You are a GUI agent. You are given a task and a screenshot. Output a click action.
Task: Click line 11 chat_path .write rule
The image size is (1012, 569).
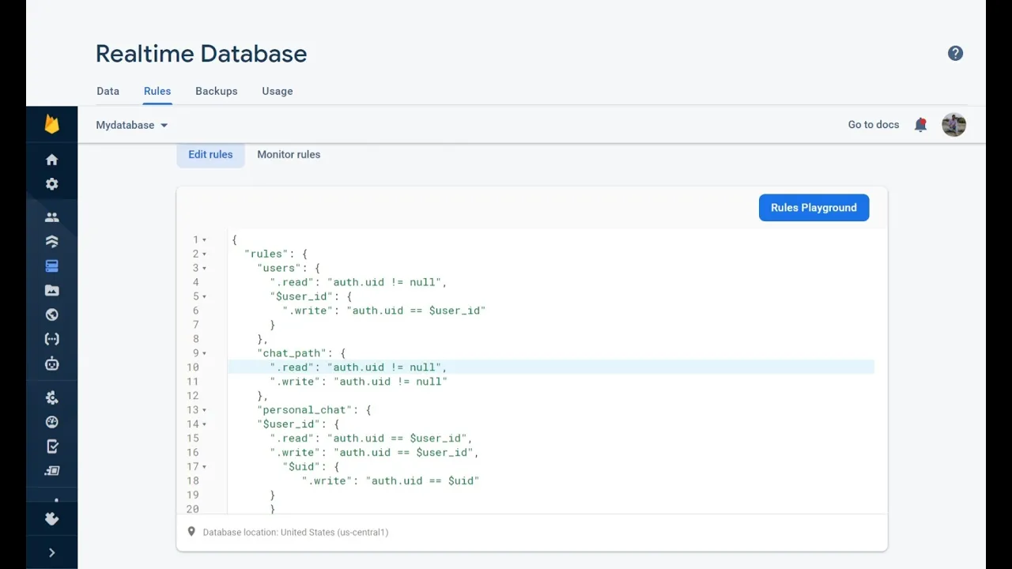358,382
